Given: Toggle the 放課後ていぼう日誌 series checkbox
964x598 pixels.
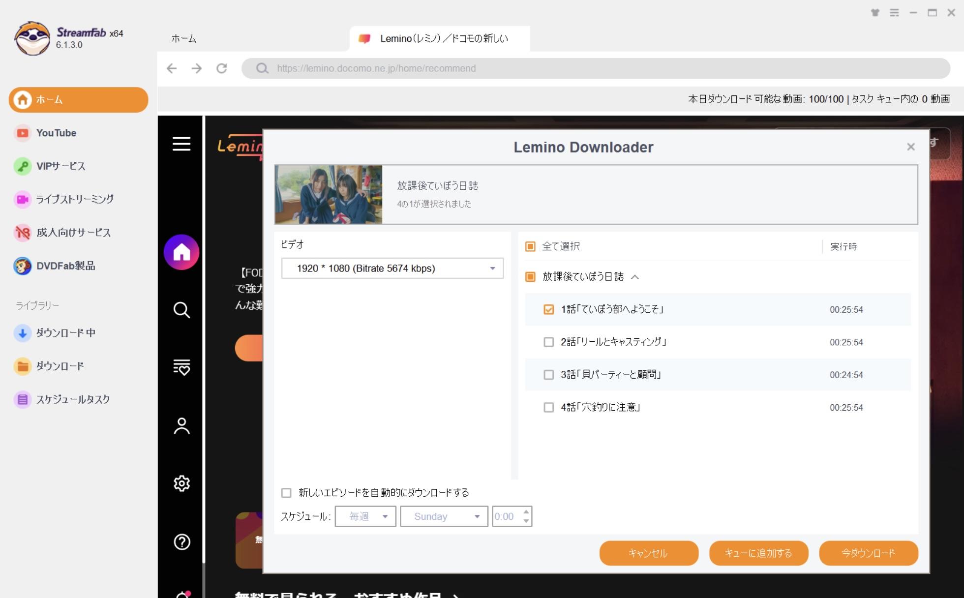Looking at the screenshot, I should (x=530, y=277).
